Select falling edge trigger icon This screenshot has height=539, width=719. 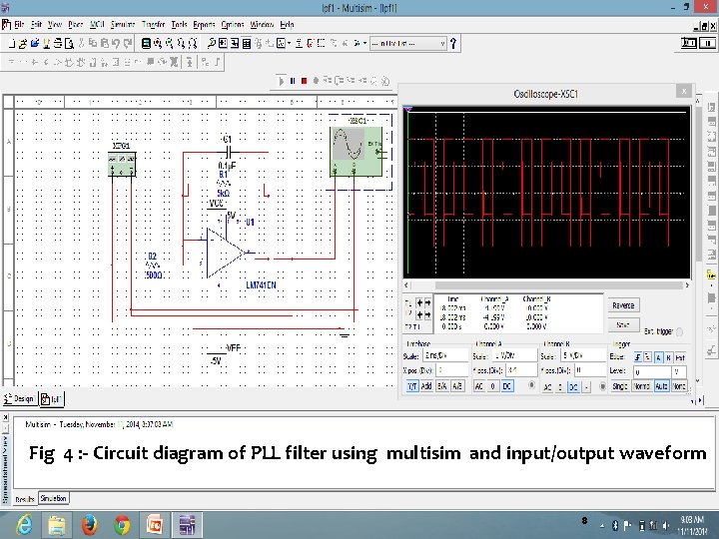point(647,357)
